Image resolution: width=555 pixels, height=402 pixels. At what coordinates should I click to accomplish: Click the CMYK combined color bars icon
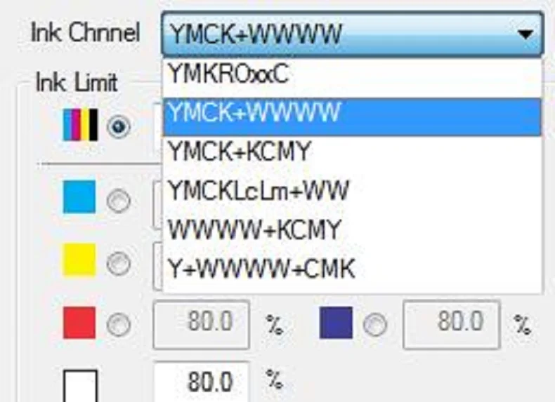(80, 125)
